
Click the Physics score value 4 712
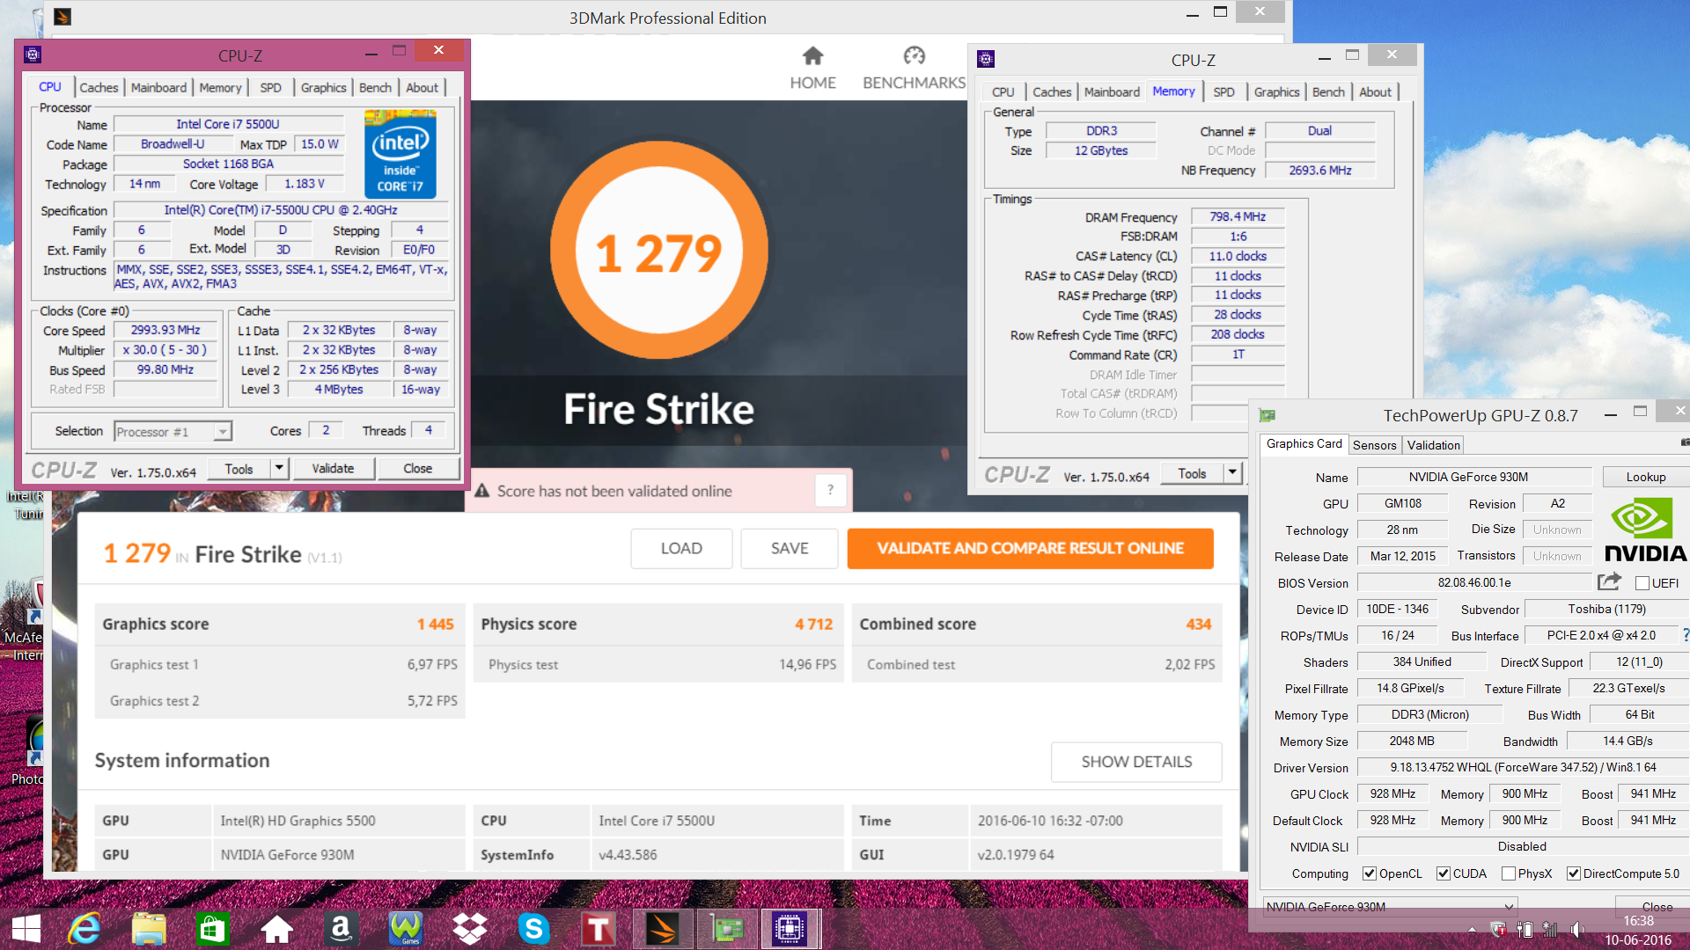click(813, 624)
